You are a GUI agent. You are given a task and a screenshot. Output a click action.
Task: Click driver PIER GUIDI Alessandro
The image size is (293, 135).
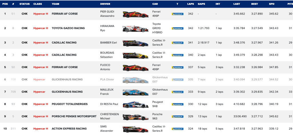[x=107, y=14]
